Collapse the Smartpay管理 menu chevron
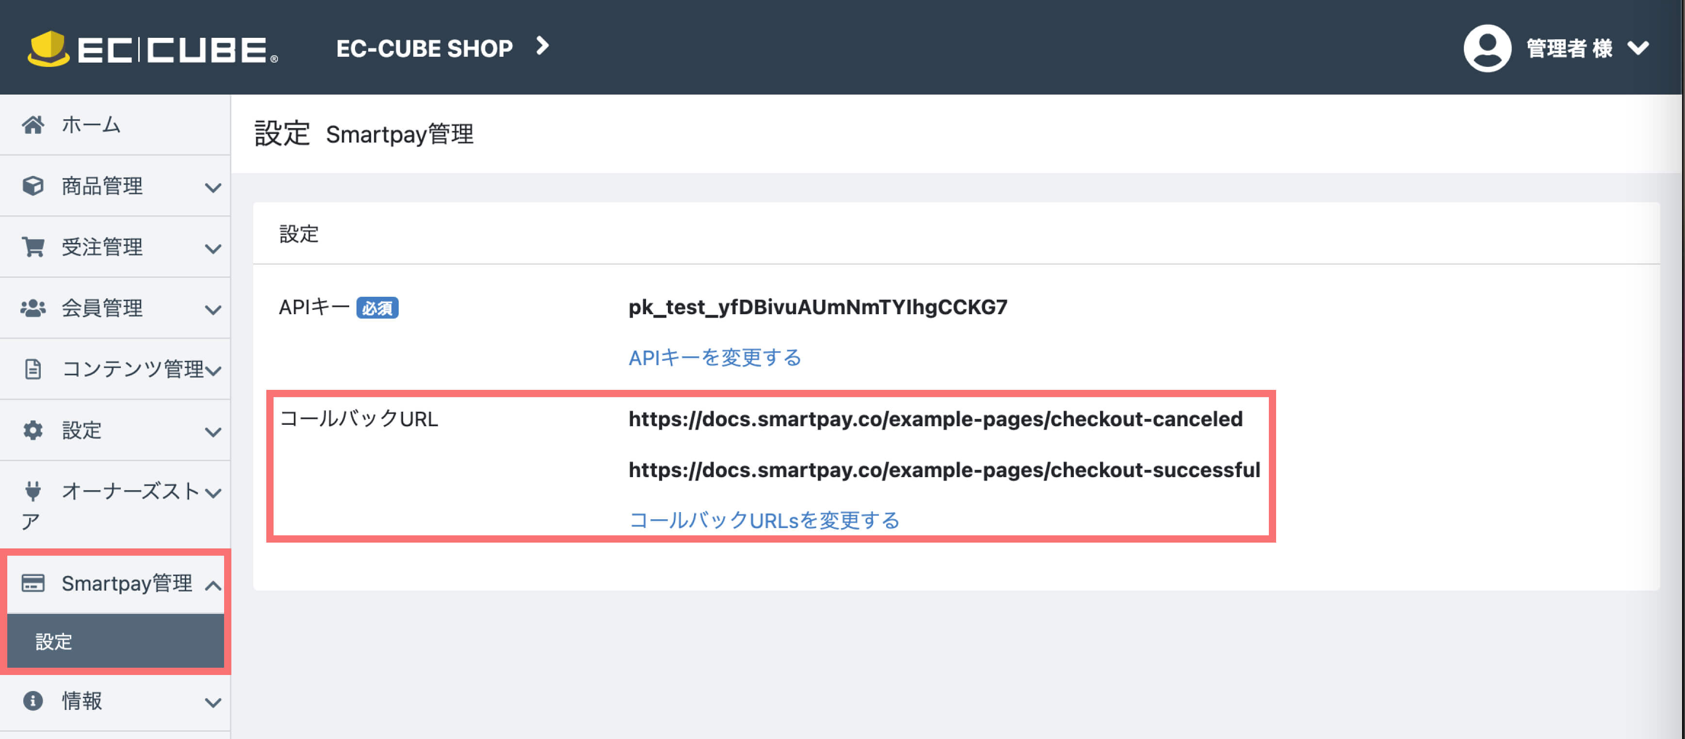The image size is (1685, 739). (212, 585)
